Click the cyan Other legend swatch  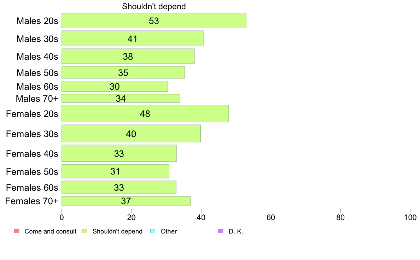(153, 231)
